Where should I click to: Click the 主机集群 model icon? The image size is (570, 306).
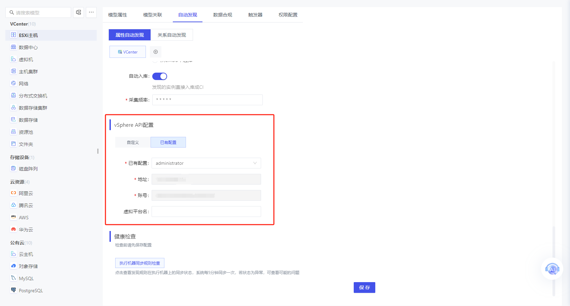[13, 71]
